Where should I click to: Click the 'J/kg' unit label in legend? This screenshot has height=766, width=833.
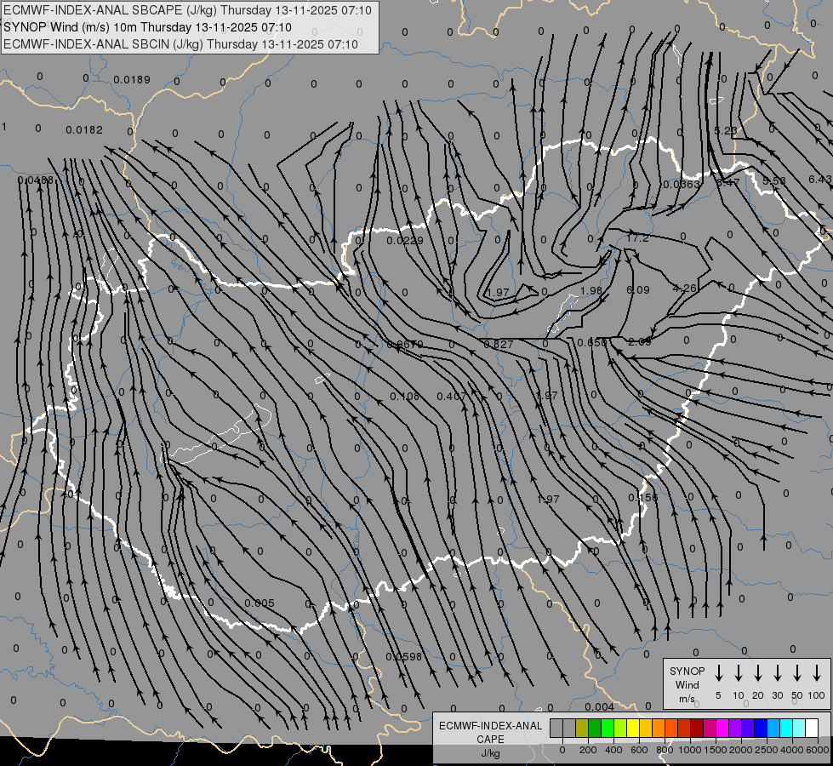[490, 753]
